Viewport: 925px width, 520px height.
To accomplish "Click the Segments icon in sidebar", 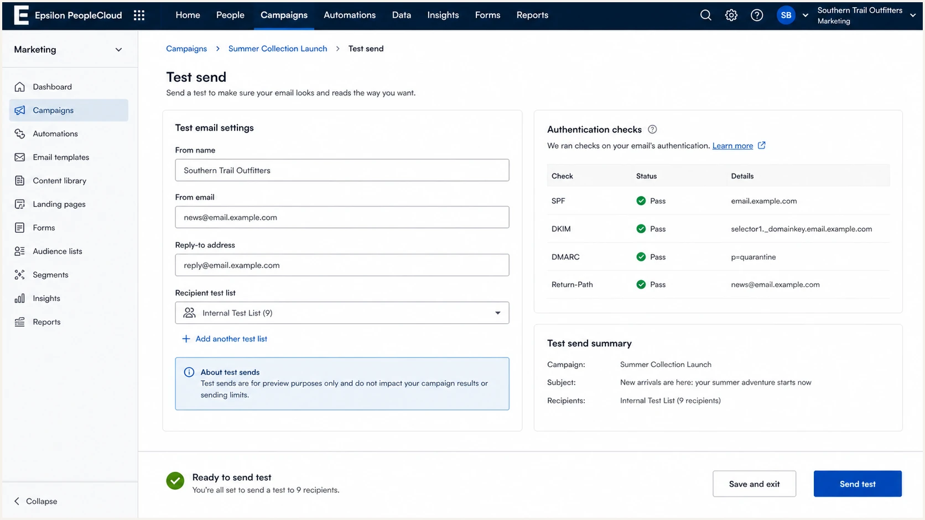I will tap(20, 275).
